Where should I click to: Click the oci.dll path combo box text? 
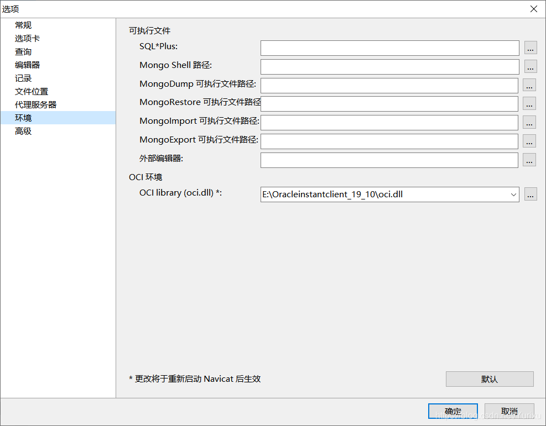(x=332, y=194)
